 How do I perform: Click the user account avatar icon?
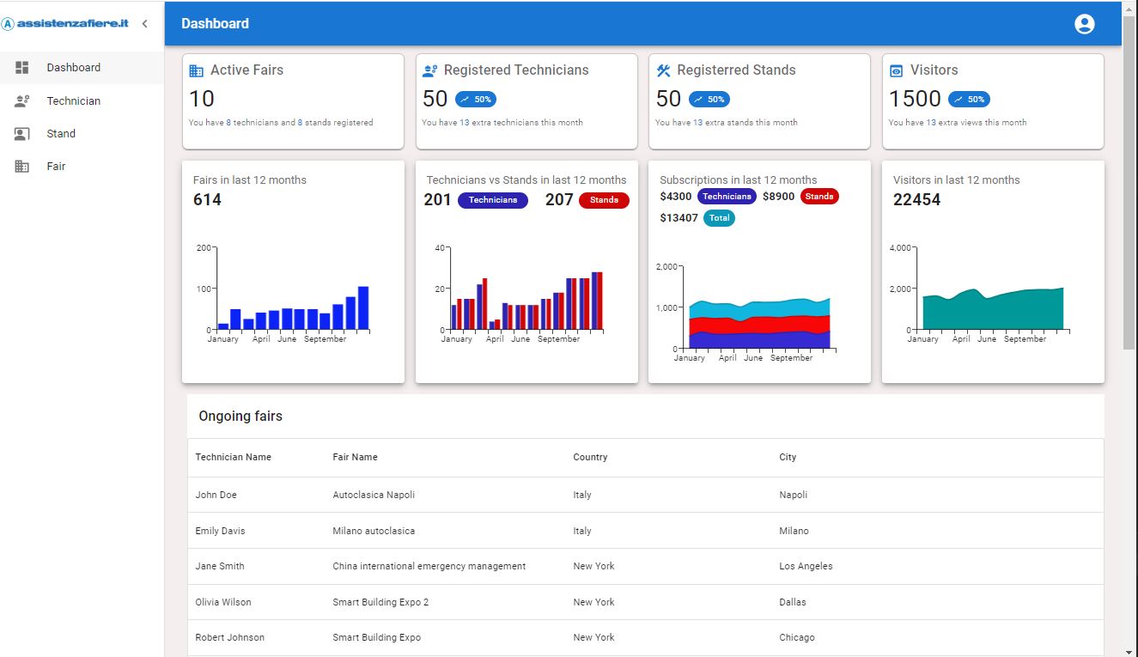coord(1084,24)
